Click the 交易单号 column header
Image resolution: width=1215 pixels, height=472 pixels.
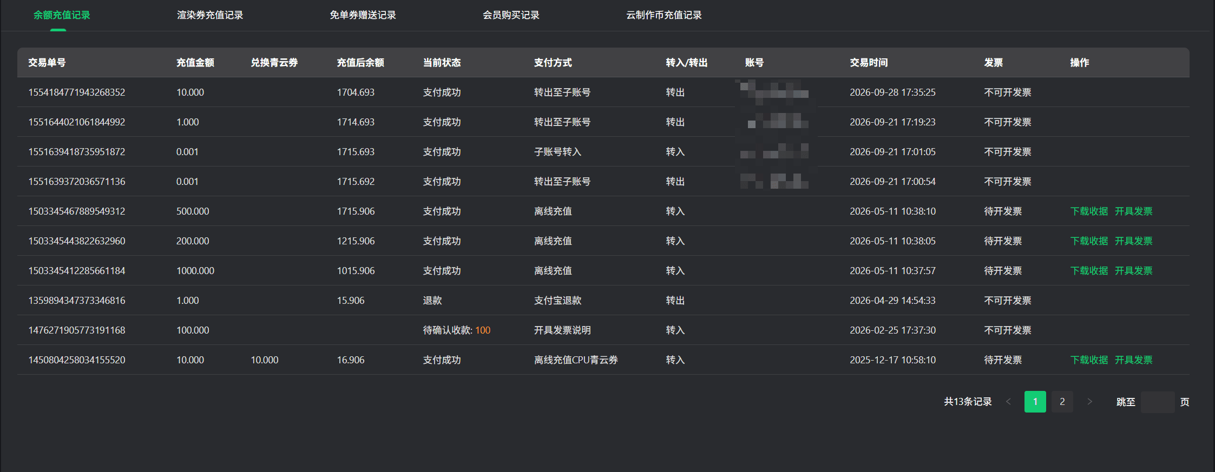[x=47, y=63]
